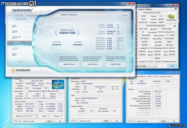This screenshot has height=128, width=187.
Task: Open the CPU-Z Processor #1 selection dropdown
Action: point(30,116)
